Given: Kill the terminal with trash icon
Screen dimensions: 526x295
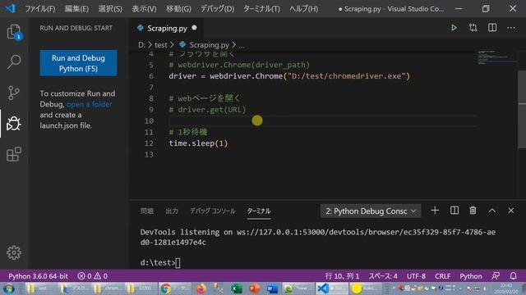Looking at the screenshot, I should point(473,211).
